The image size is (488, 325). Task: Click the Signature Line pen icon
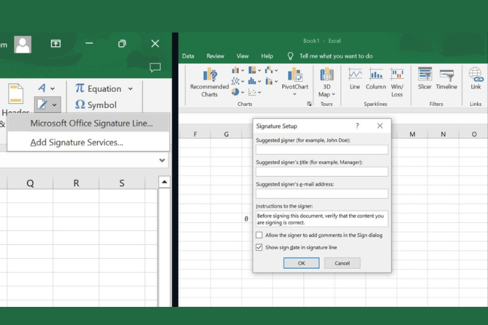pyautogui.click(x=43, y=105)
